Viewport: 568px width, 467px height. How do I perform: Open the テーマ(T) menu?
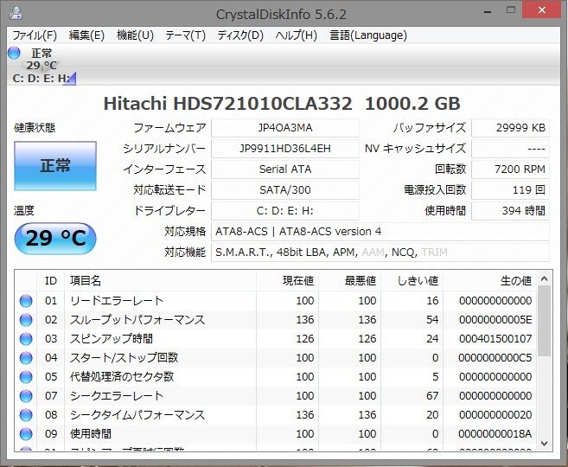click(185, 35)
